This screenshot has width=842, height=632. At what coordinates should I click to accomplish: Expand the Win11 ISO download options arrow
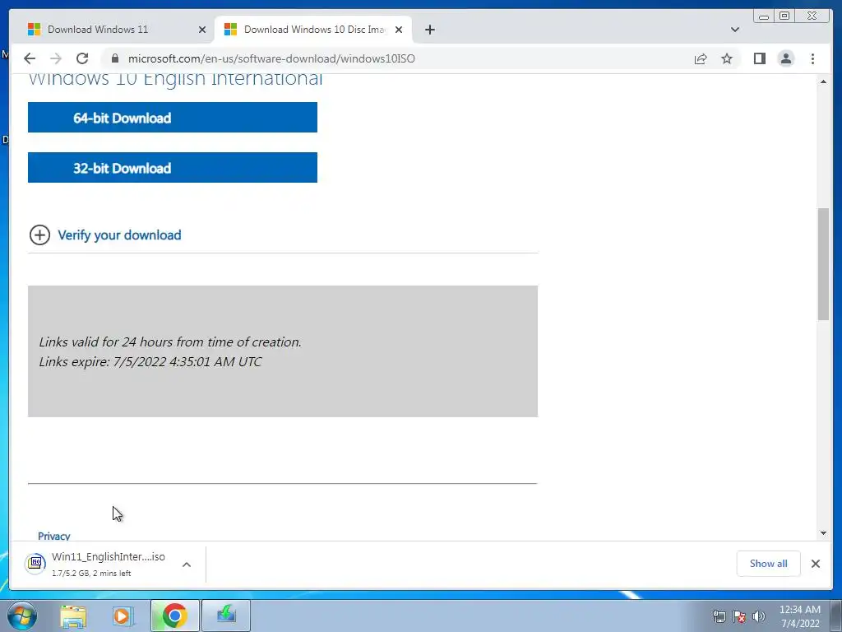[187, 565]
